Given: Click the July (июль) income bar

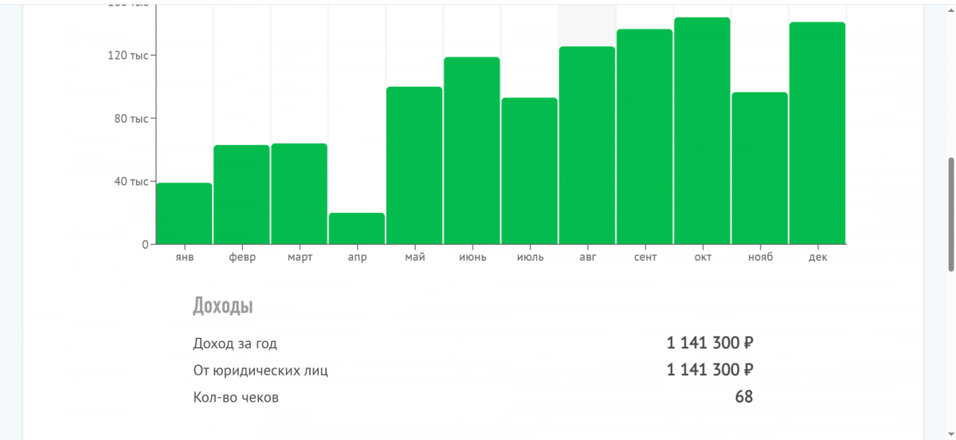Looking at the screenshot, I should pyautogui.click(x=529, y=171).
